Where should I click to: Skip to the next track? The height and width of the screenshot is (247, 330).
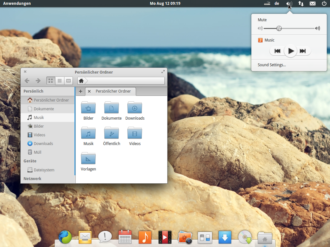(x=303, y=51)
